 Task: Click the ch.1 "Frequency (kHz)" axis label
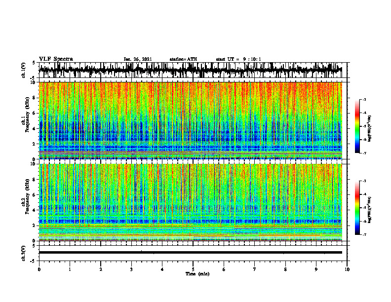click(x=27, y=114)
